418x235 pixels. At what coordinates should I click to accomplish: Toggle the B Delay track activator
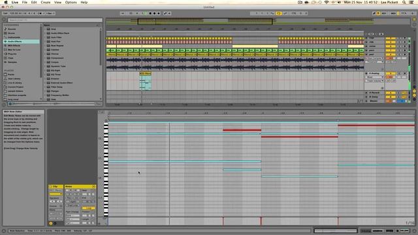click(391, 97)
